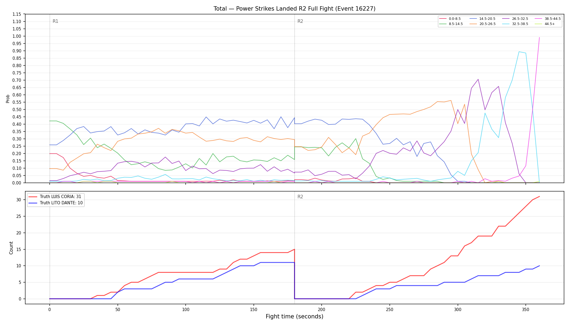Click the 1.15 tick on the Prob axis
Screen dimensions: 570x326
[17, 14]
